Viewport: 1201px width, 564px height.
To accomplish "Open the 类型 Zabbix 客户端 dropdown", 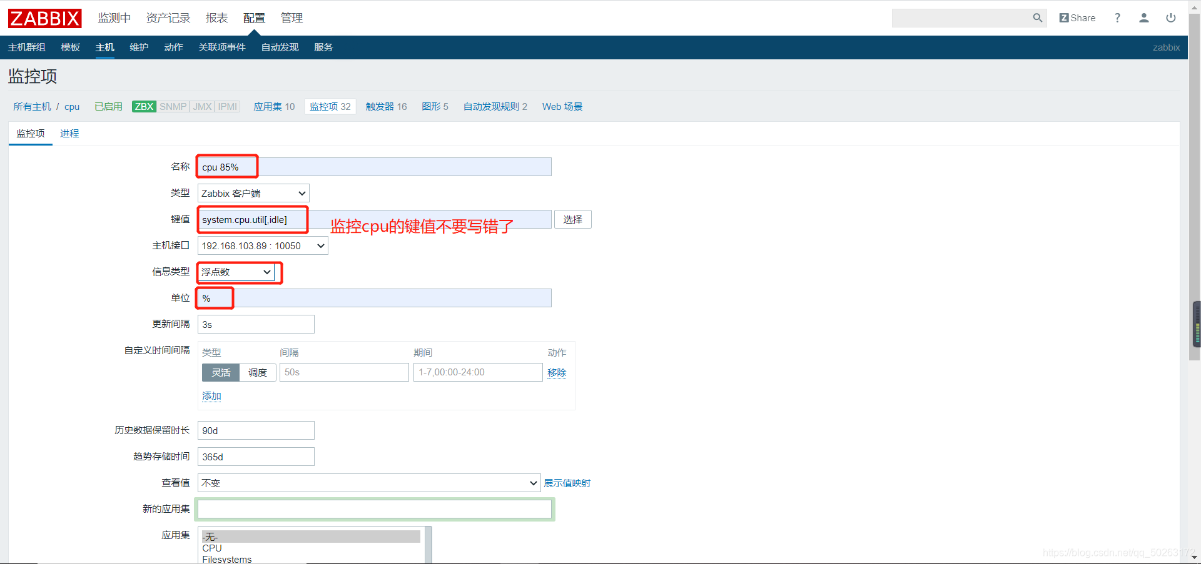I will (x=253, y=193).
